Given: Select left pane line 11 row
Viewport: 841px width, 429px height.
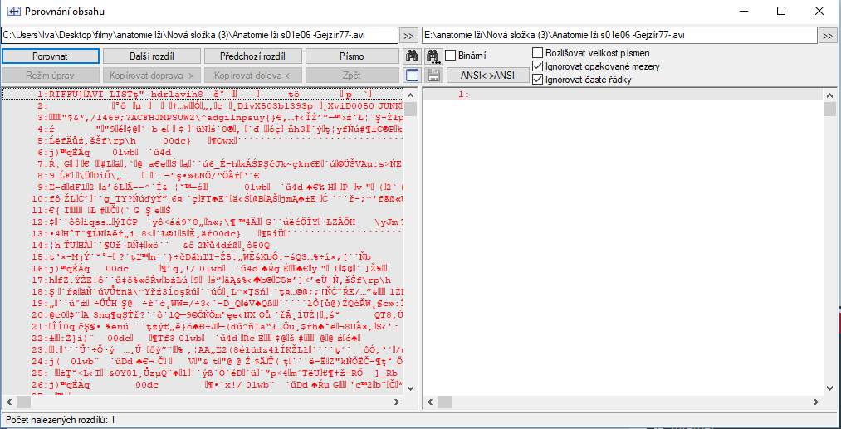Looking at the screenshot, I should click(x=203, y=210).
